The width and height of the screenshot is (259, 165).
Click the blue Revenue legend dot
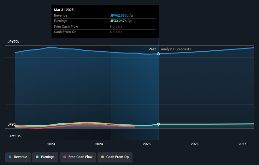point(10,157)
